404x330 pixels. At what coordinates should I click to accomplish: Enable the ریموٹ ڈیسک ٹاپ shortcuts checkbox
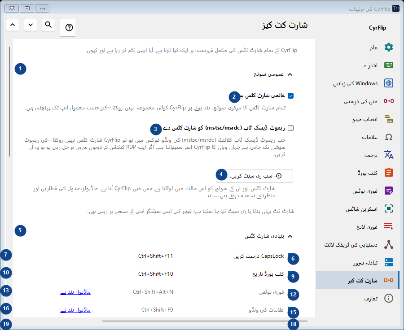(x=290, y=128)
